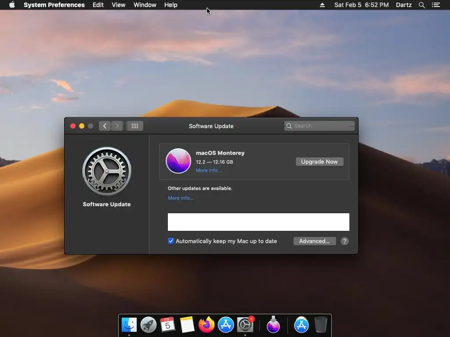Click the magnifier icon in Search field
Image resolution: width=450 pixels, height=337 pixels.
(289, 126)
